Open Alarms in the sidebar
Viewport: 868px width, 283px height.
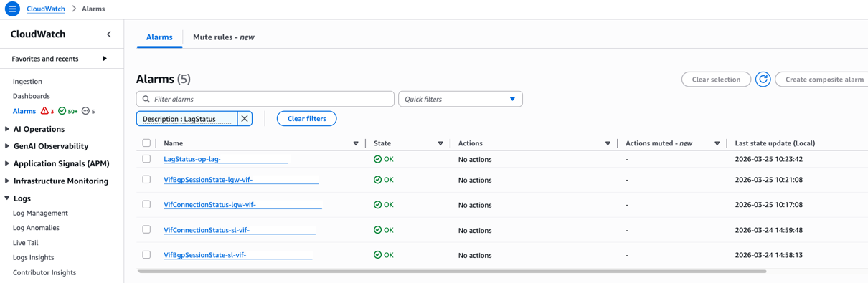24,111
